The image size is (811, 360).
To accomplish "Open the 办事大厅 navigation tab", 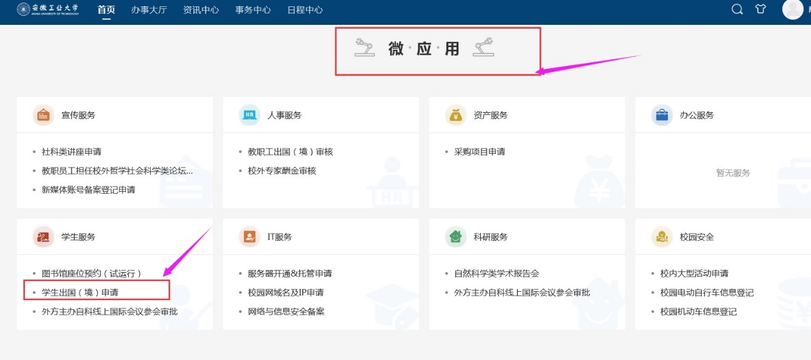I will (x=149, y=10).
